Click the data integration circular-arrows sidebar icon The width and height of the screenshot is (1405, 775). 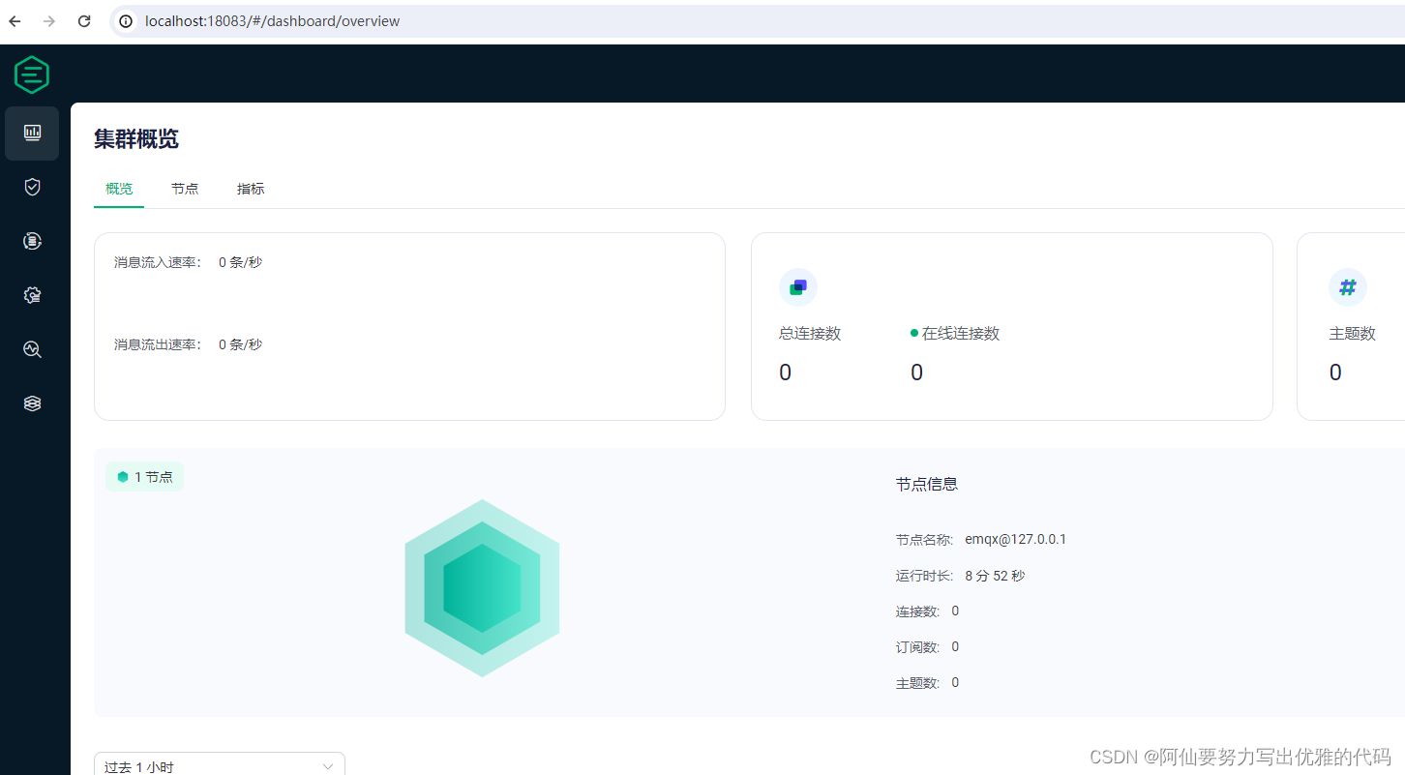pyautogui.click(x=32, y=241)
